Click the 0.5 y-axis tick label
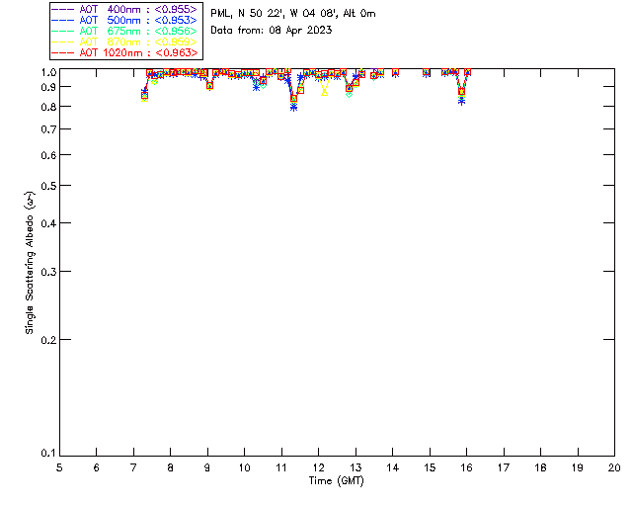 [x=48, y=186]
